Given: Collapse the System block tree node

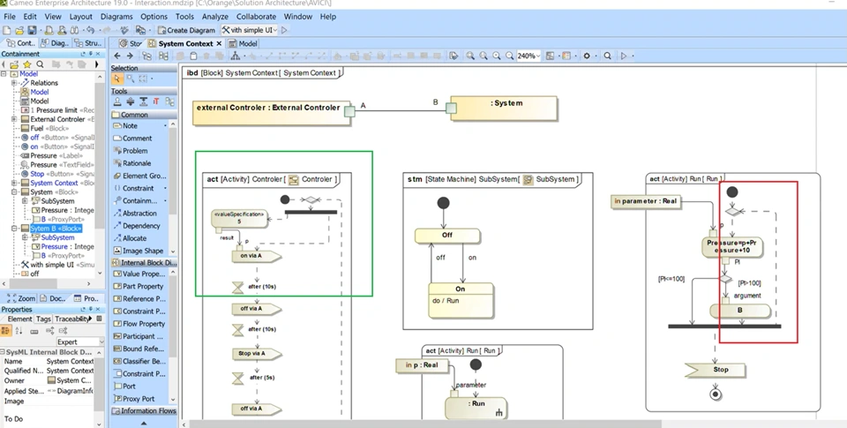Looking at the screenshot, I should [14, 191].
